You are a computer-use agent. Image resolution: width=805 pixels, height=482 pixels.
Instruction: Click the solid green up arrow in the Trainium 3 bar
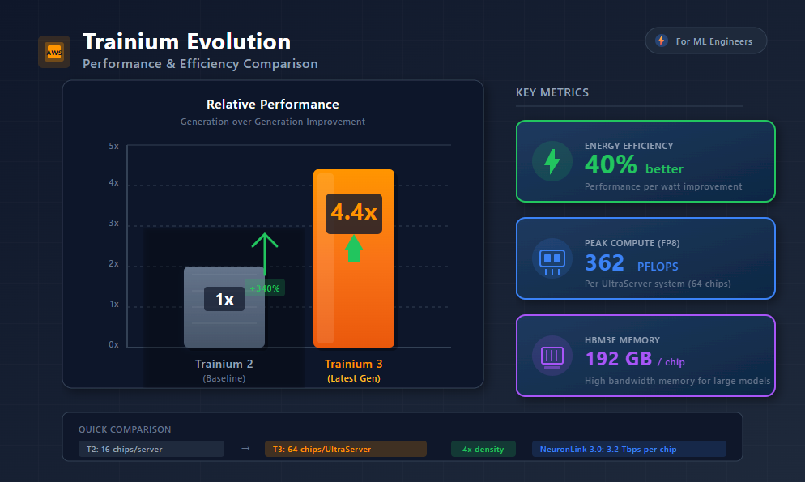(x=354, y=249)
